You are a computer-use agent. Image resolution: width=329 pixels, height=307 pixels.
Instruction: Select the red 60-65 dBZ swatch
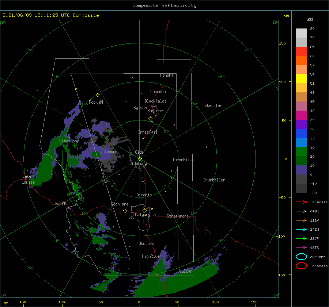pyautogui.click(x=301, y=51)
